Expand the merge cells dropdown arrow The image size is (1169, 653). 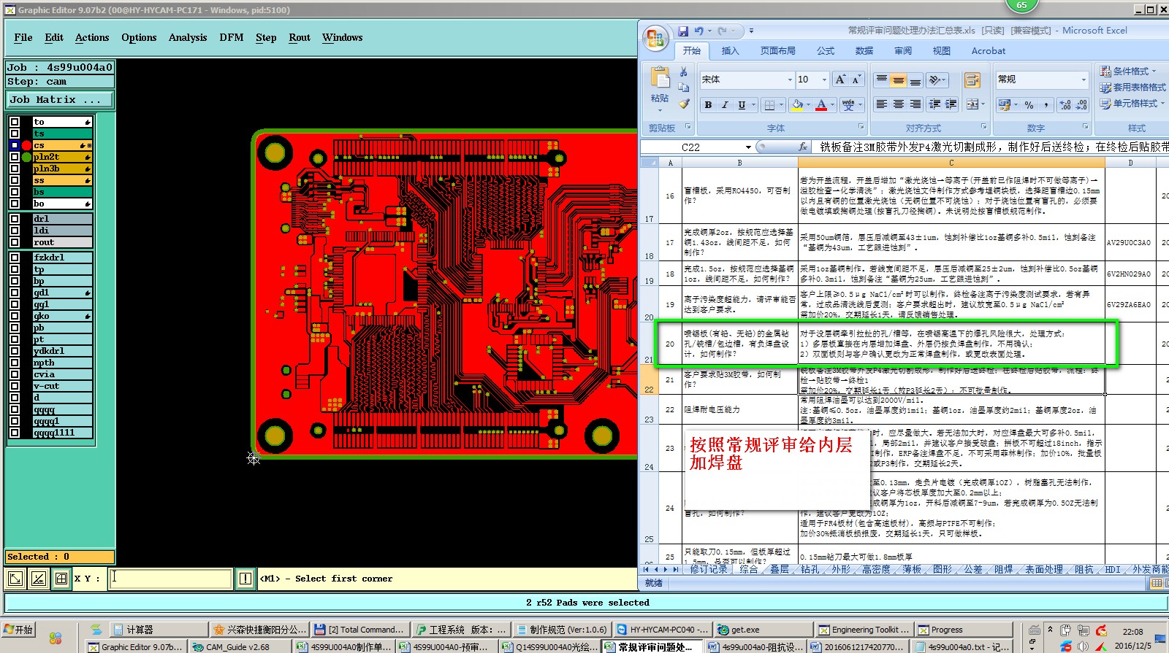(983, 105)
